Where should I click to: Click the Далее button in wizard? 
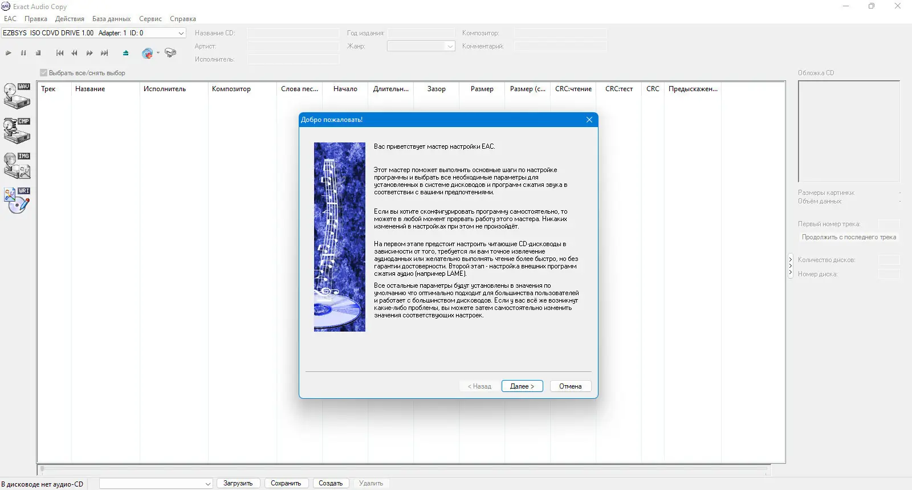[x=522, y=386]
